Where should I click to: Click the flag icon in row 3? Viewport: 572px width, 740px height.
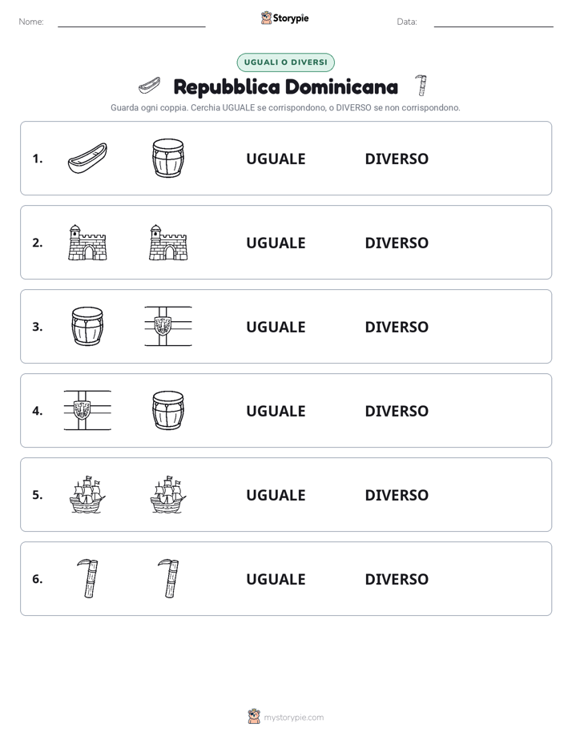[168, 326]
